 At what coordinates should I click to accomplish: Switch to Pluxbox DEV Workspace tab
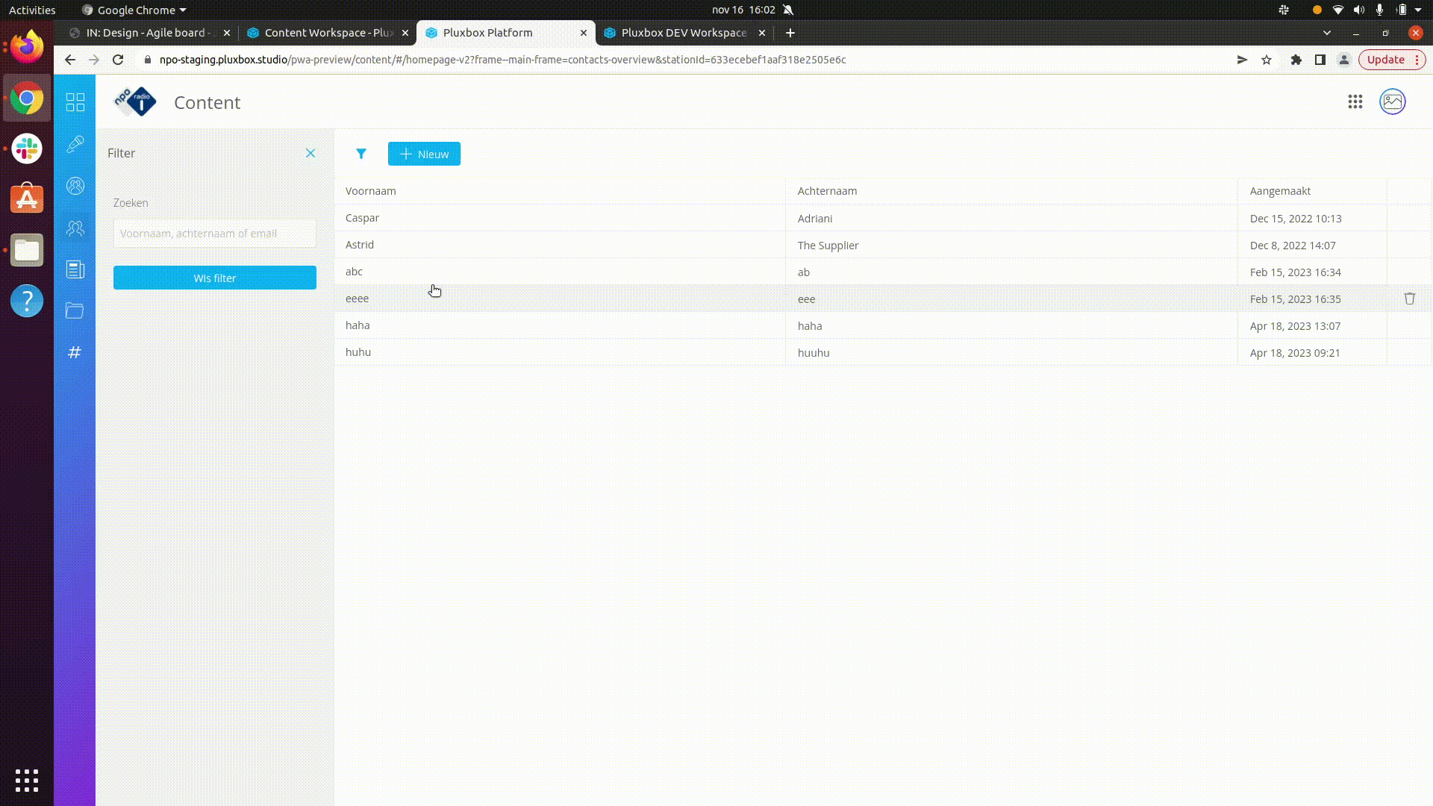[x=683, y=33]
